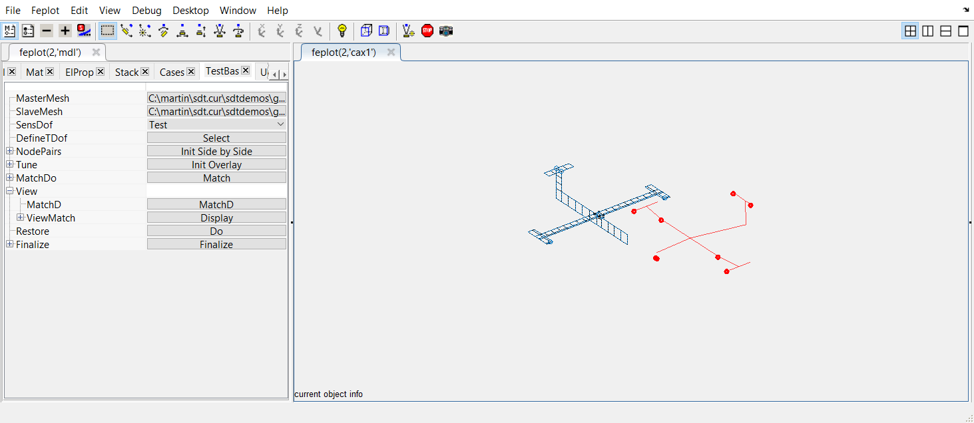Close the Stack tab
This screenshot has width=974, height=423.
[x=145, y=71]
